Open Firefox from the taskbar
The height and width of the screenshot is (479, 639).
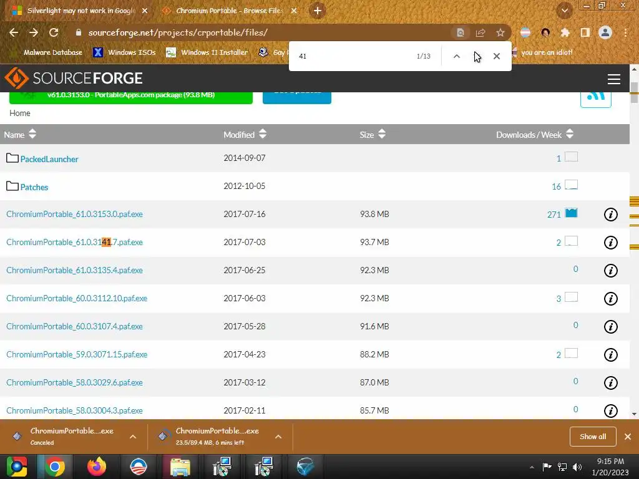click(97, 467)
